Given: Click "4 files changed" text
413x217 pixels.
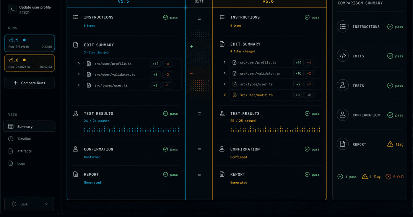Looking at the screenshot, I should (x=242, y=51).
